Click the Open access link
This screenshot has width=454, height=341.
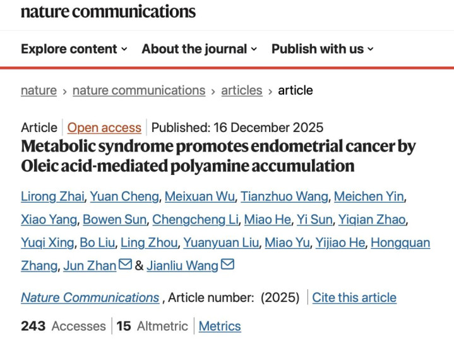point(104,127)
